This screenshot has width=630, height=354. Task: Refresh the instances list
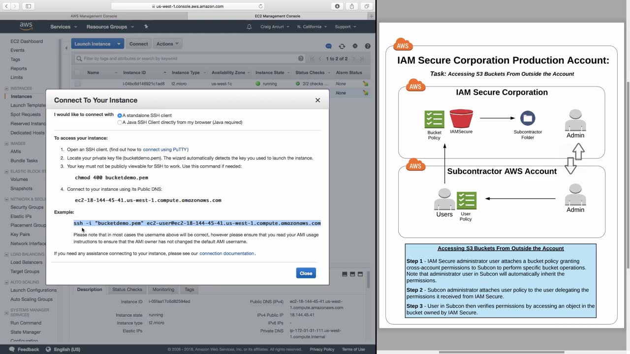[x=342, y=46]
